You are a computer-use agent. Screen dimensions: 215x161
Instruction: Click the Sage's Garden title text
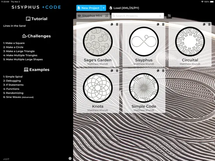(98, 60)
